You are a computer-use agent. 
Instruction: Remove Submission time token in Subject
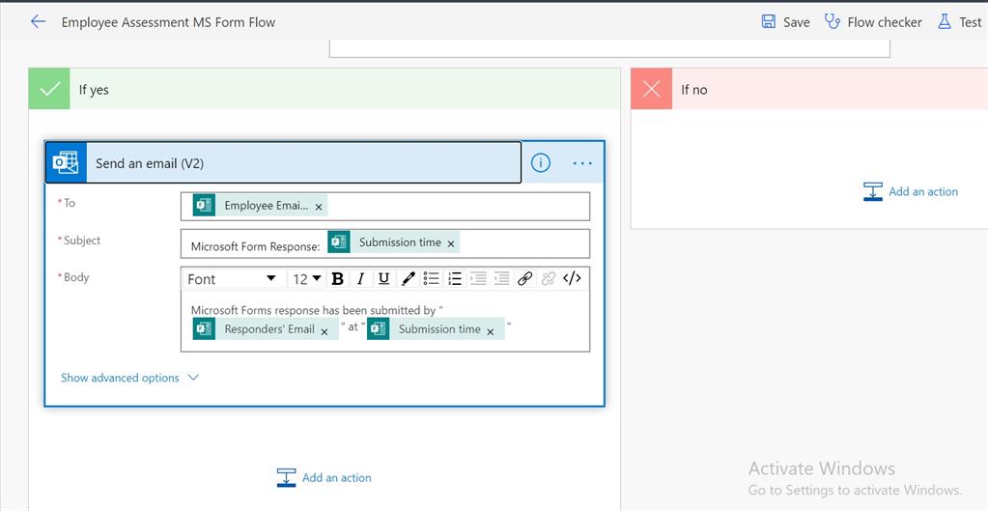click(450, 243)
